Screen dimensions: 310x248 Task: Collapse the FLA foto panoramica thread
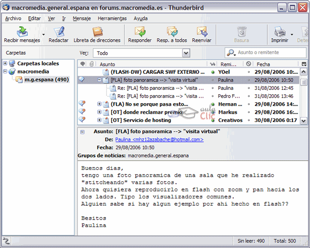99,79
